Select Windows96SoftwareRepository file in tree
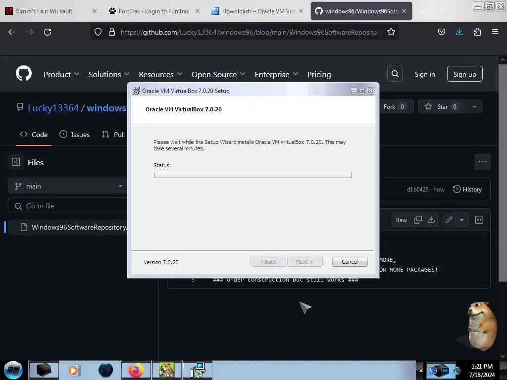 click(67, 227)
